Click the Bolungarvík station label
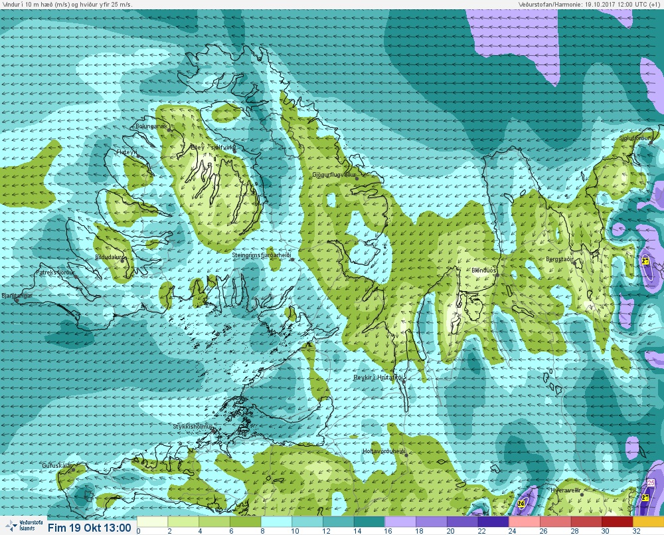Image resolution: width=664 pixels, height=535 pixels. pyautogui.click(x=151, y=126)
